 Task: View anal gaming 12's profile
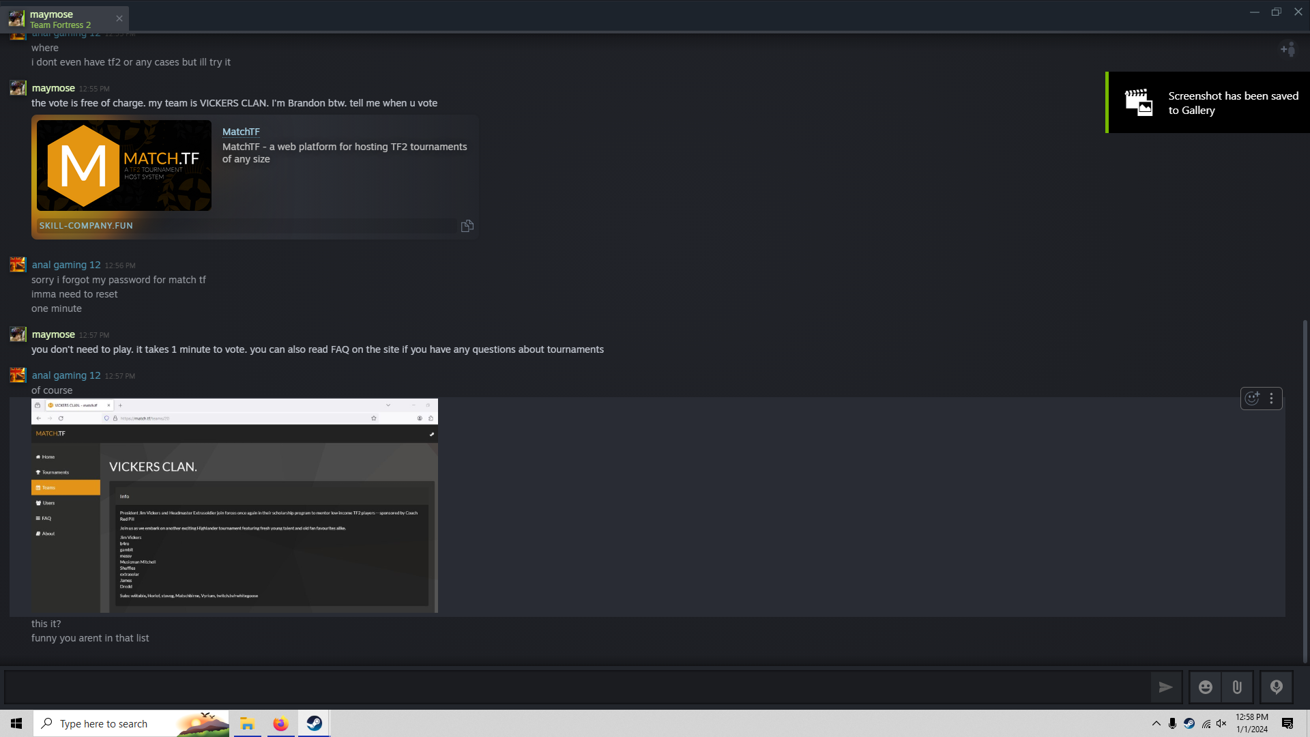(65, 375)
